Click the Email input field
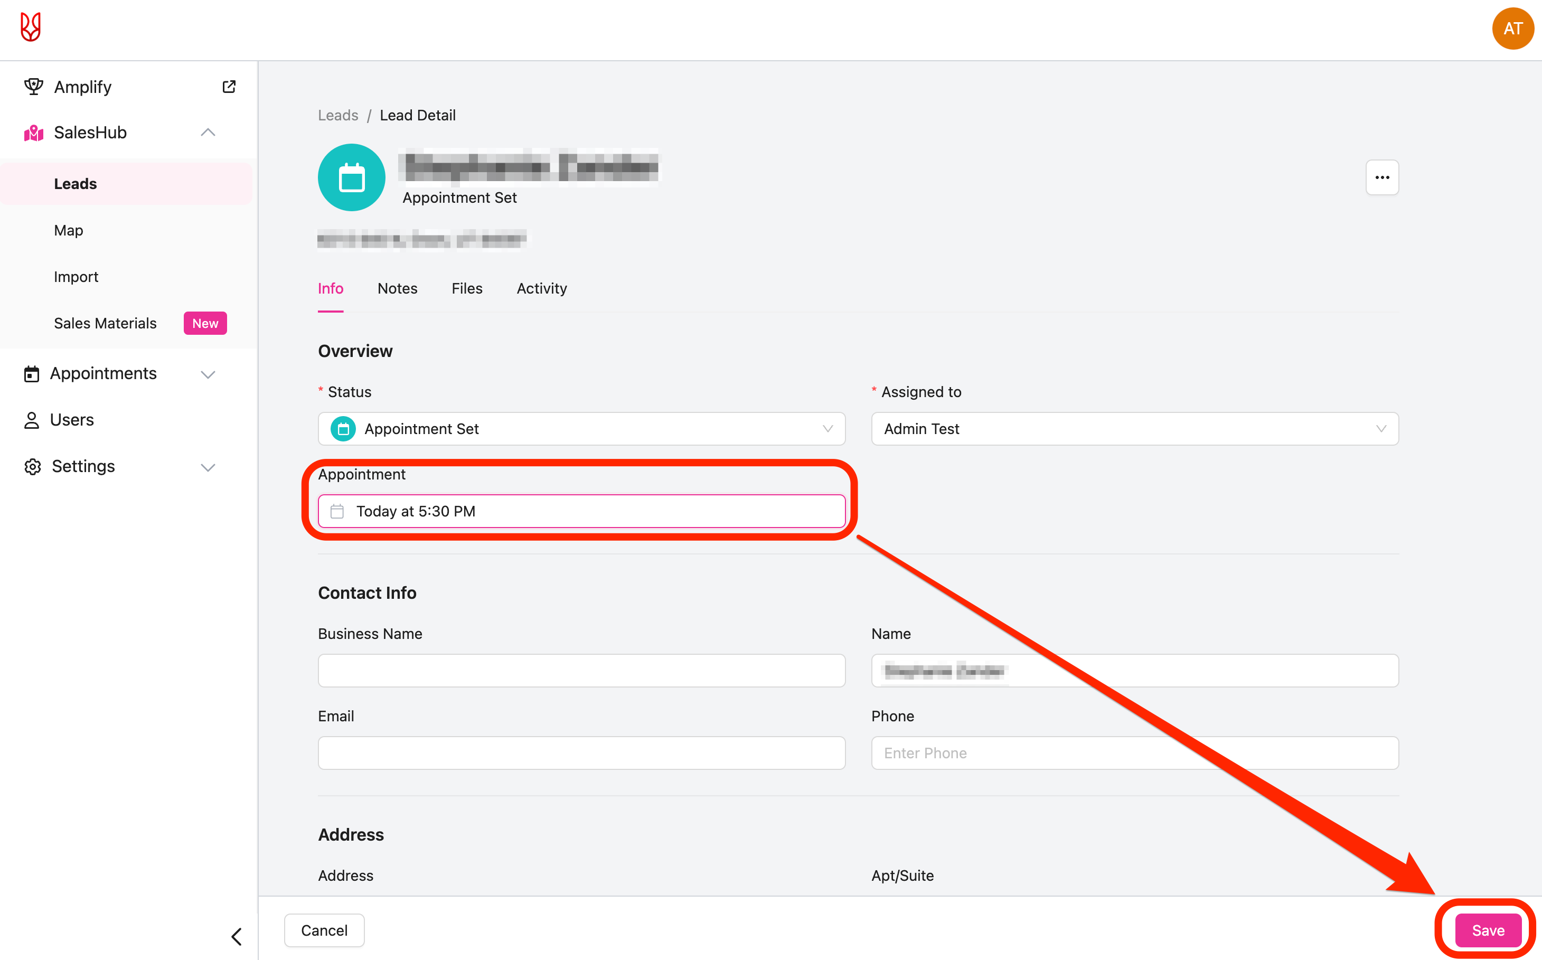Viewport: 1542px width, 960px height. click(x=581, y=753)
